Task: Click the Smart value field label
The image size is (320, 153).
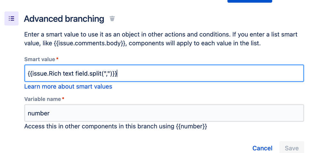Action: 40,59
